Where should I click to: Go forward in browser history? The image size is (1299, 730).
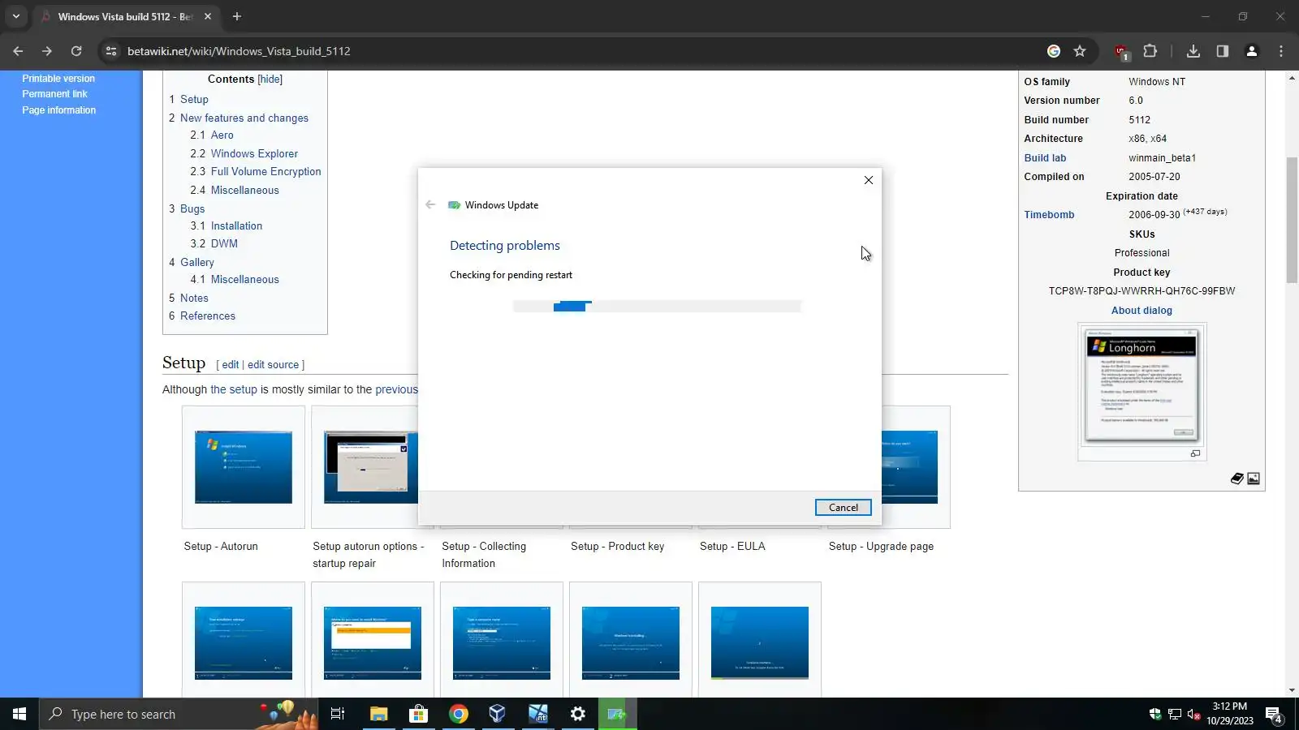click(47, 51)
